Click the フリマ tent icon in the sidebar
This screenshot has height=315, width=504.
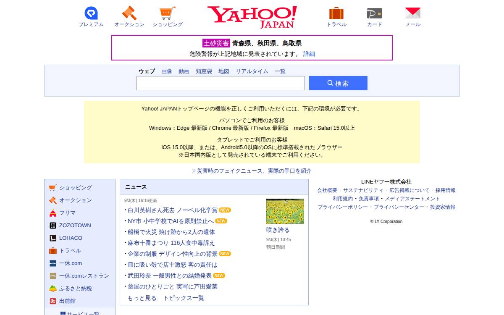(x=52, y=213)
